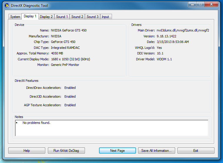Click Save All Information button
Viewport: 223px width, 163px height.
[x=156, y=151]
